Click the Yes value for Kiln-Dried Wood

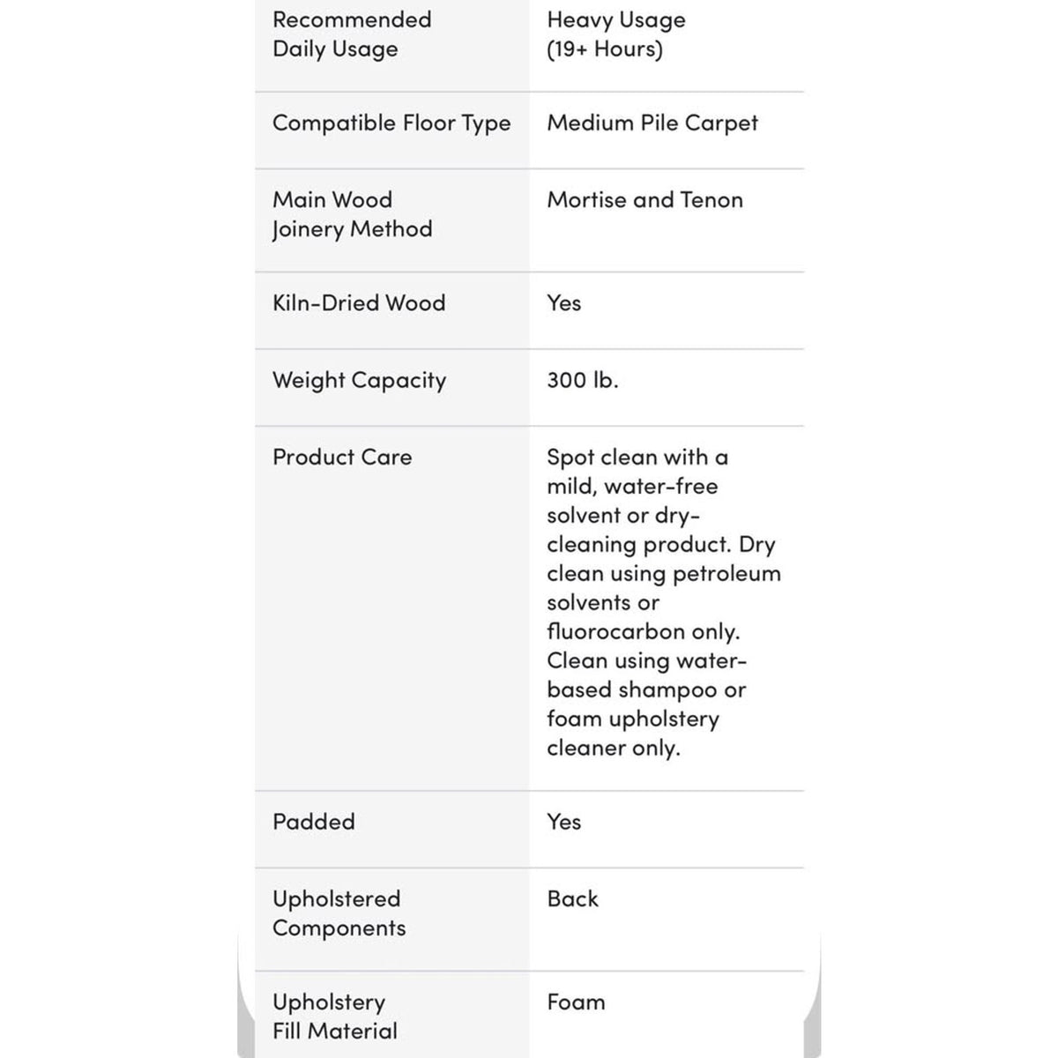pyautogui.click(x=563, y=303)
